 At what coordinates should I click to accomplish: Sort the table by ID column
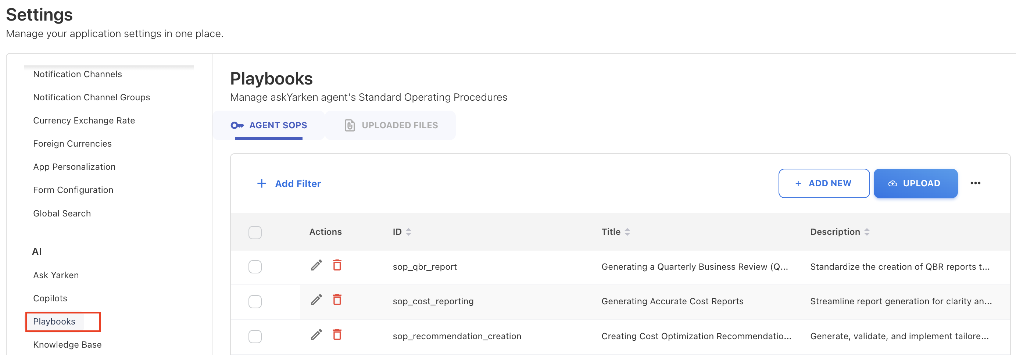[x=408, y=232]
